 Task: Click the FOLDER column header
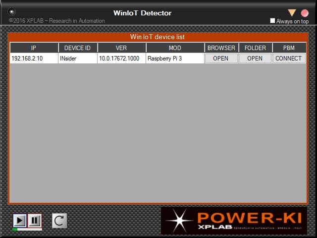pos(256,48)
